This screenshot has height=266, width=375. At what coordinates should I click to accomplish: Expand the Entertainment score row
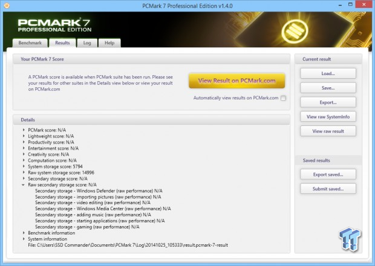pos(24,148)
